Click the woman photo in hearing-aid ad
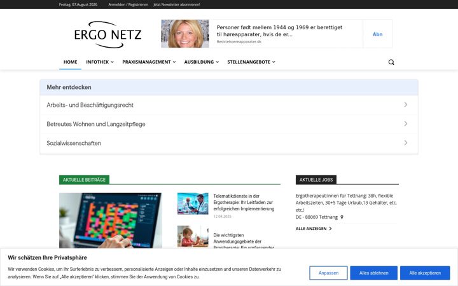 [x=185, y=34]
